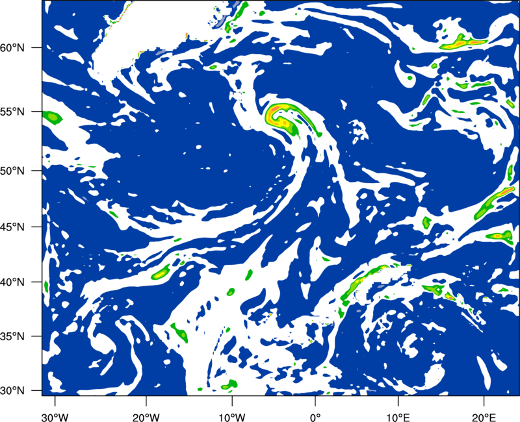This screenshot has height=422, width=520.
Task: Click the 30°N latitude label
Action: (12, 391)
